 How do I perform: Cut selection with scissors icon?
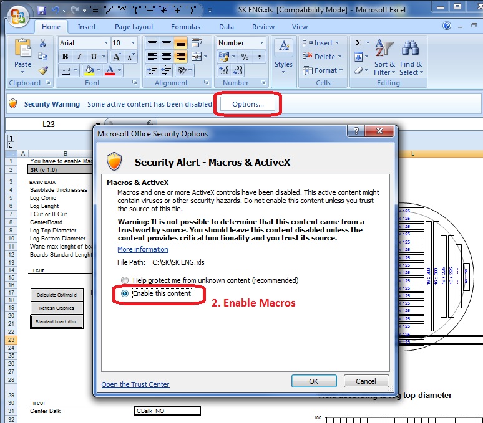point(43,43)
